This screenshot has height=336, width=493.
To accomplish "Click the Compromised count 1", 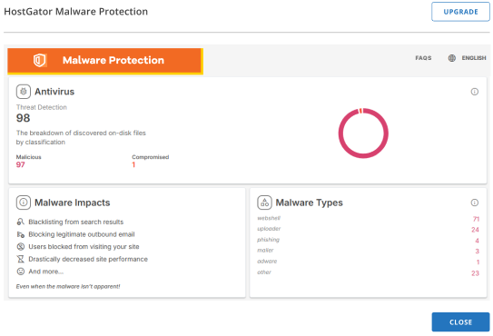I will click(133, 164).
